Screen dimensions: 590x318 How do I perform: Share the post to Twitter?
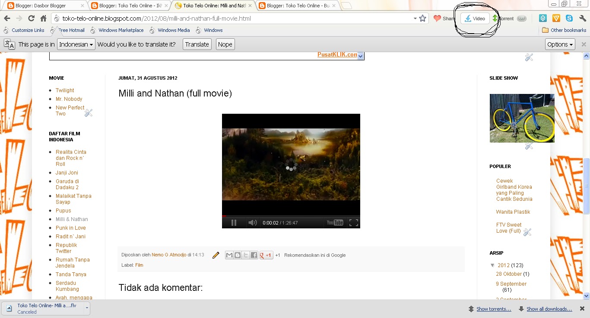click(246, 255)
